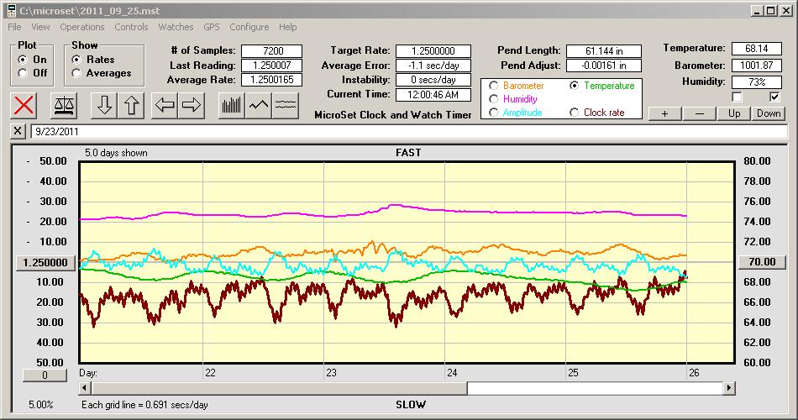Click the Humidity 73% field

coord(756,82)
